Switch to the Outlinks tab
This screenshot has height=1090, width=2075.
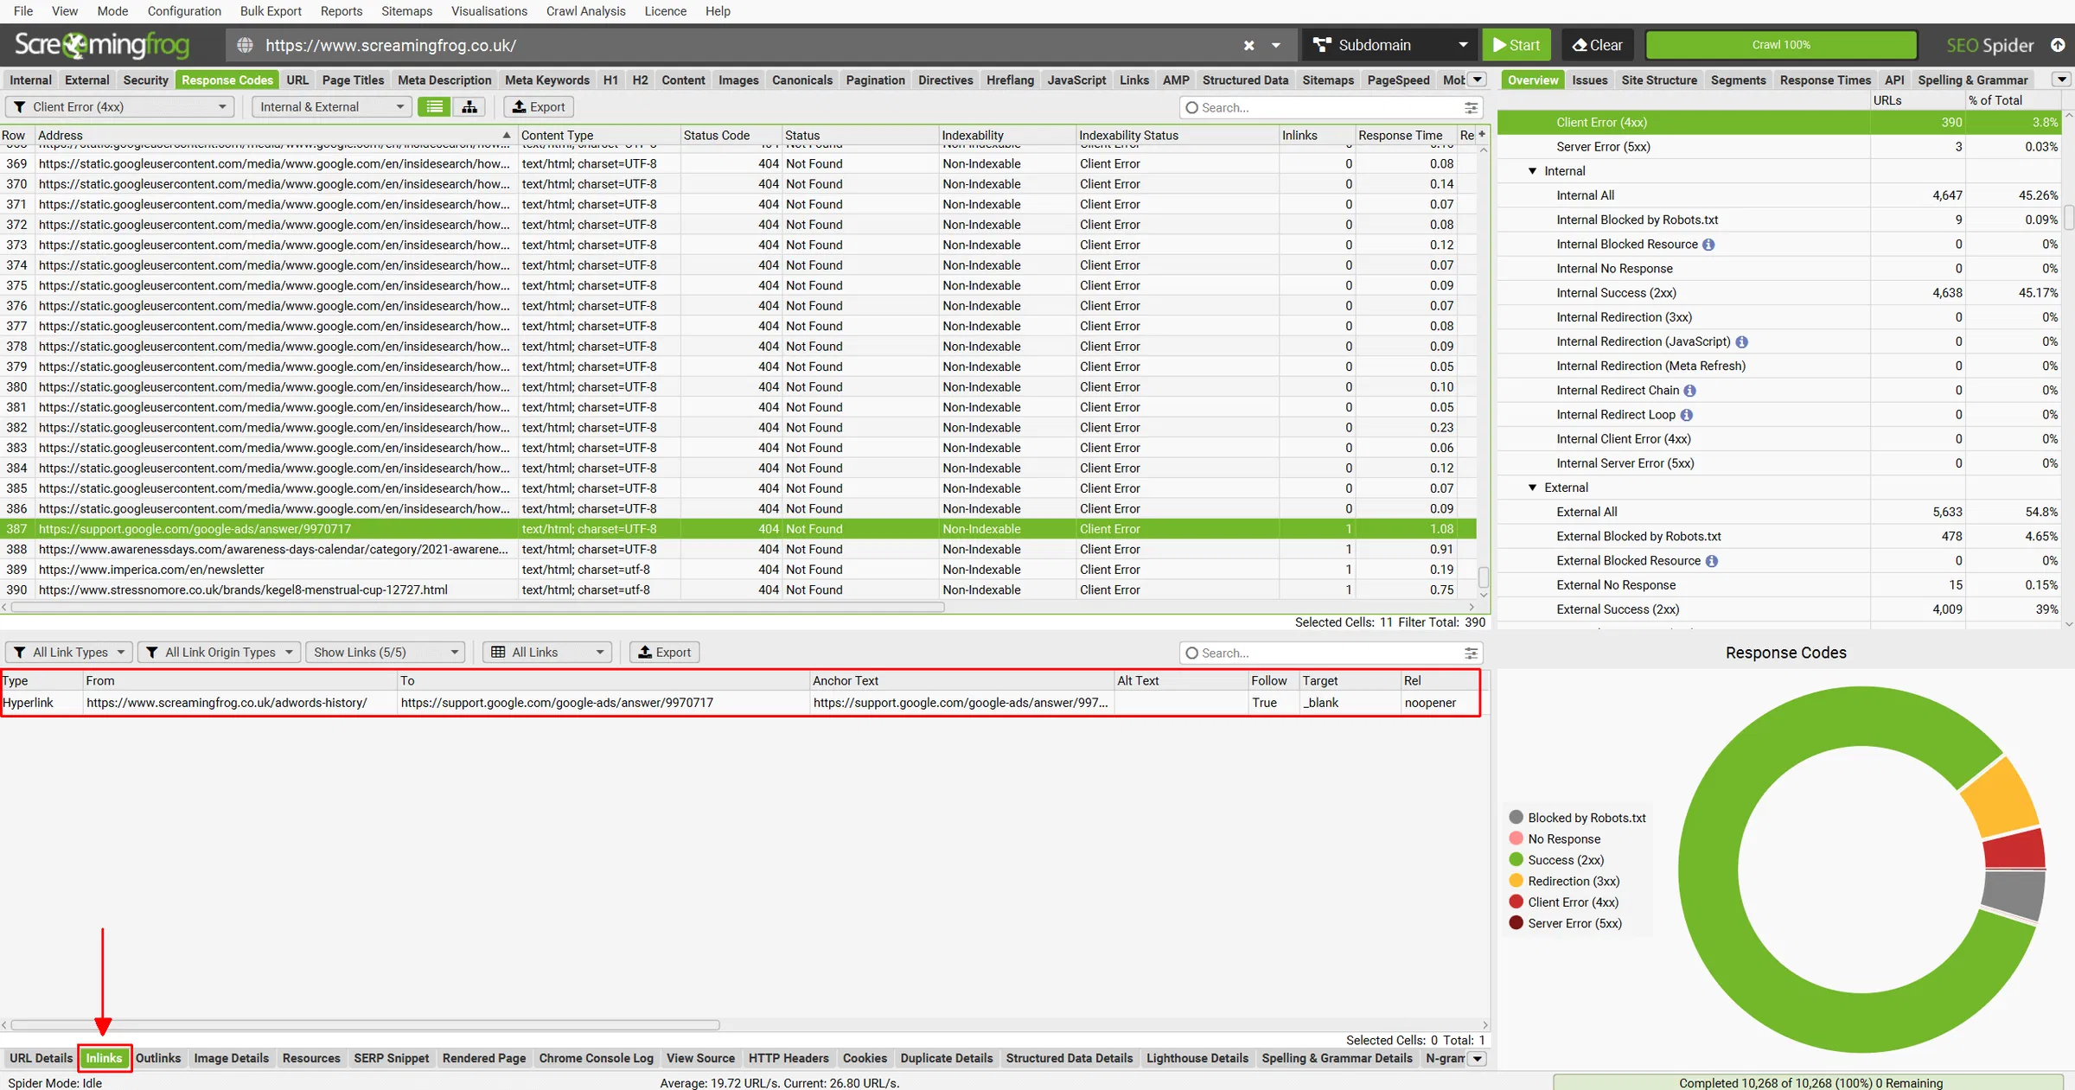(158, 1058)
